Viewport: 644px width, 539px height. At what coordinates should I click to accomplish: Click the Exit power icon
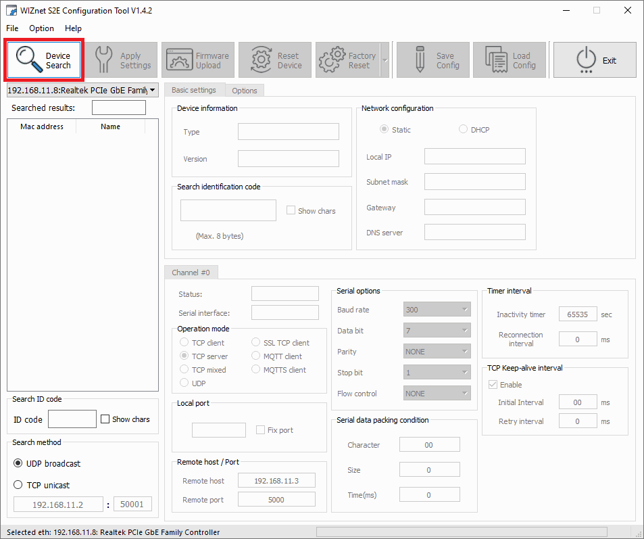click(x=585, y=60)
